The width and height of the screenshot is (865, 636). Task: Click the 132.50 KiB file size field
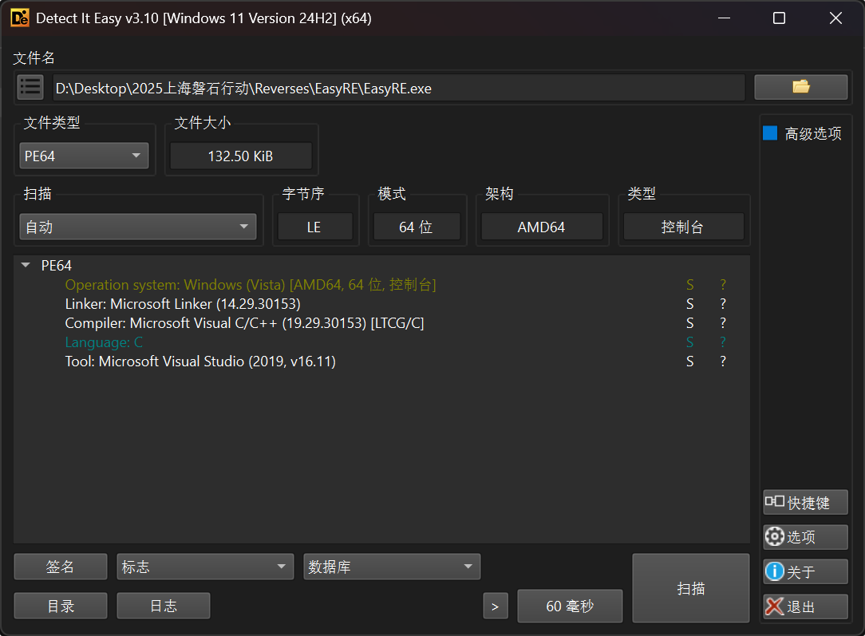tap(240, 156)
